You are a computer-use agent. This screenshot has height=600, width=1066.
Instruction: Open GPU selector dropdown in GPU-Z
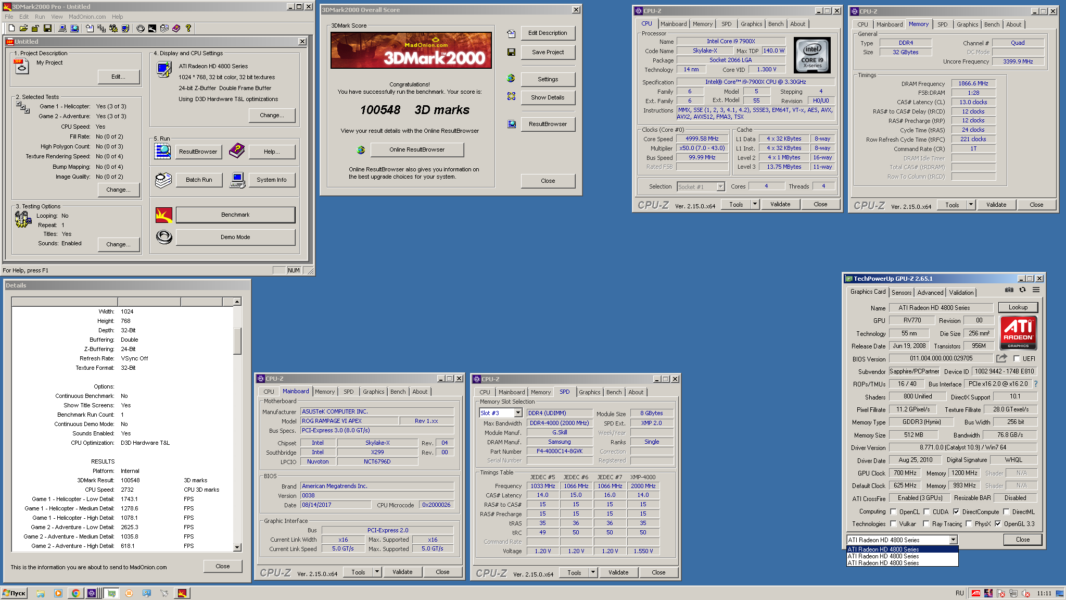(953, 540)
